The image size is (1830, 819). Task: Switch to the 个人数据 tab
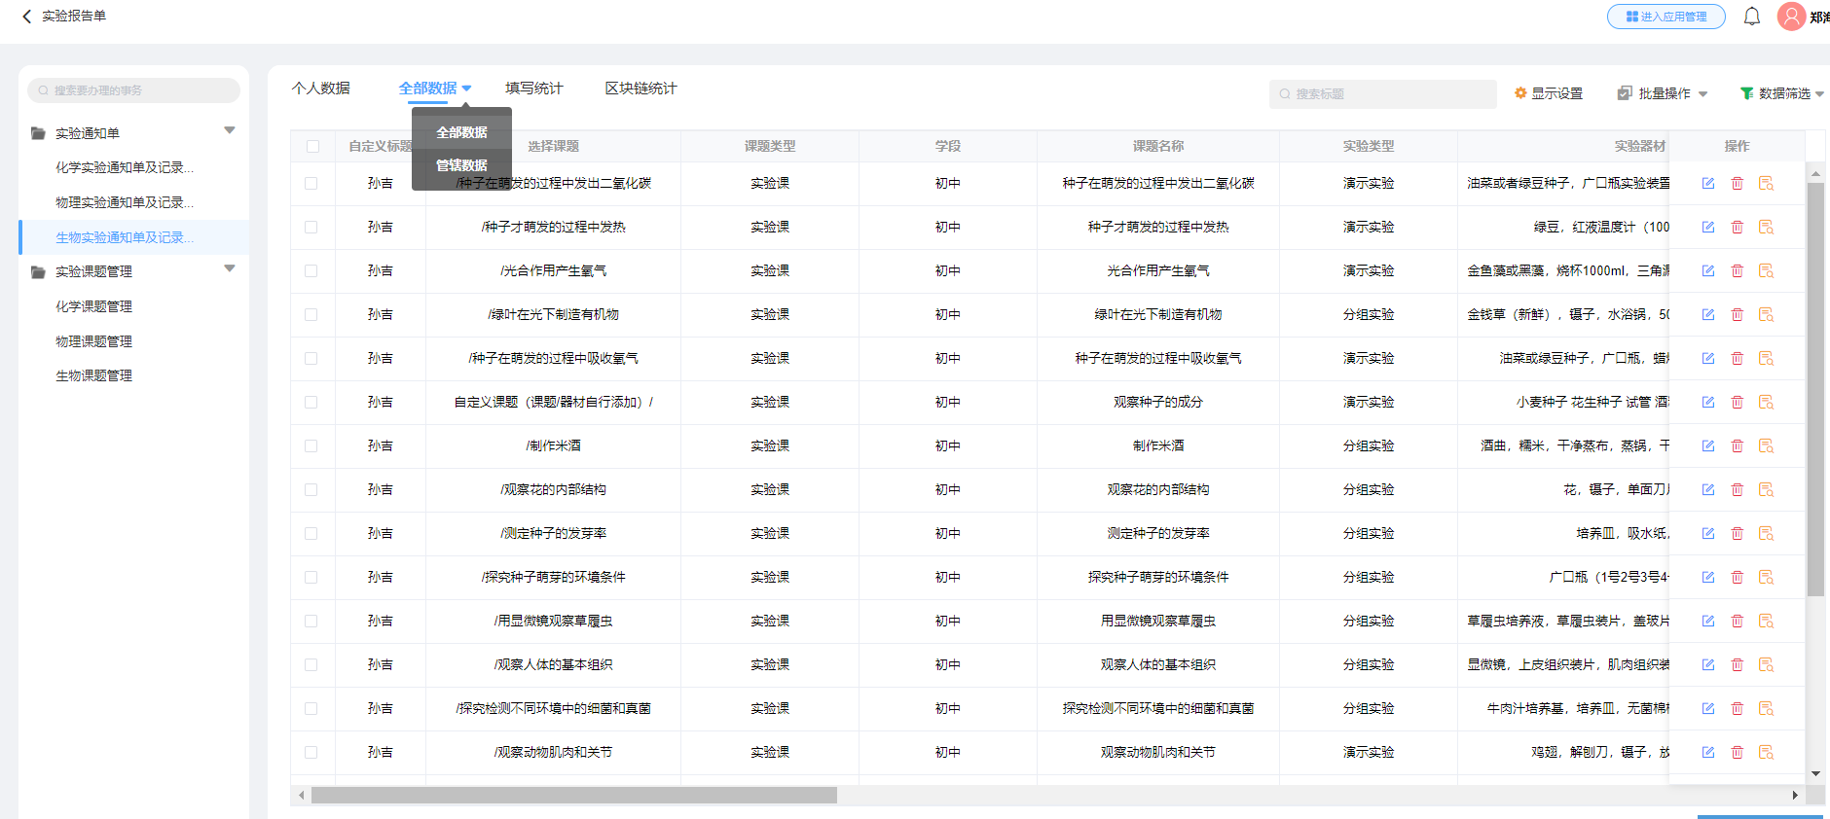pos(320,89)
